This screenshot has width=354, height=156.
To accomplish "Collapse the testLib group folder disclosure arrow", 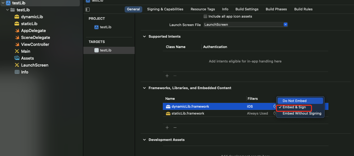I will coord(8,10).
